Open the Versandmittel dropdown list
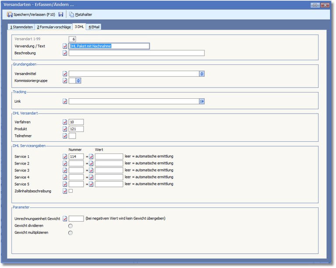Screen dimensions: 336x268 (202, 74)
